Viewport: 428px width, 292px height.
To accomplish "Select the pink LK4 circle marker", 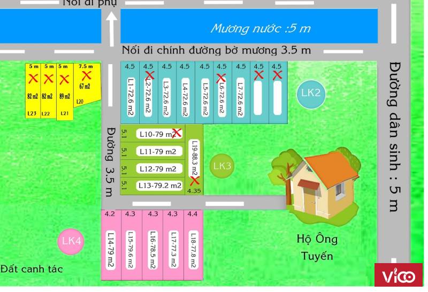I will (x=71, y=241).
